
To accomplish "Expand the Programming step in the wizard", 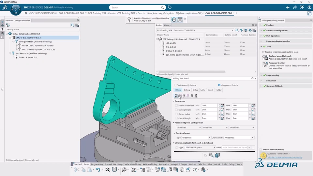I will (261, 75).
